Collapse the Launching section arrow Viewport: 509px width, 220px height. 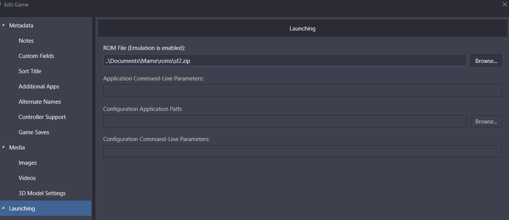click(x=3, y=208)
